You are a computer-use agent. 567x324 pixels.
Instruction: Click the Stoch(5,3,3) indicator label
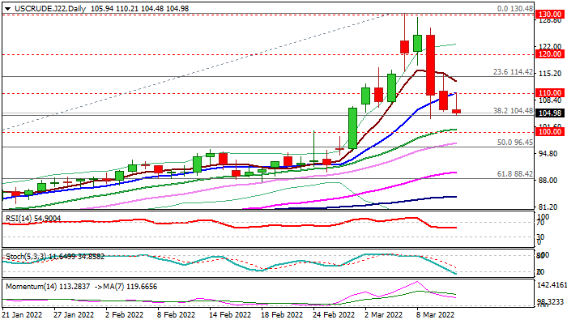(x=55, y=257)
